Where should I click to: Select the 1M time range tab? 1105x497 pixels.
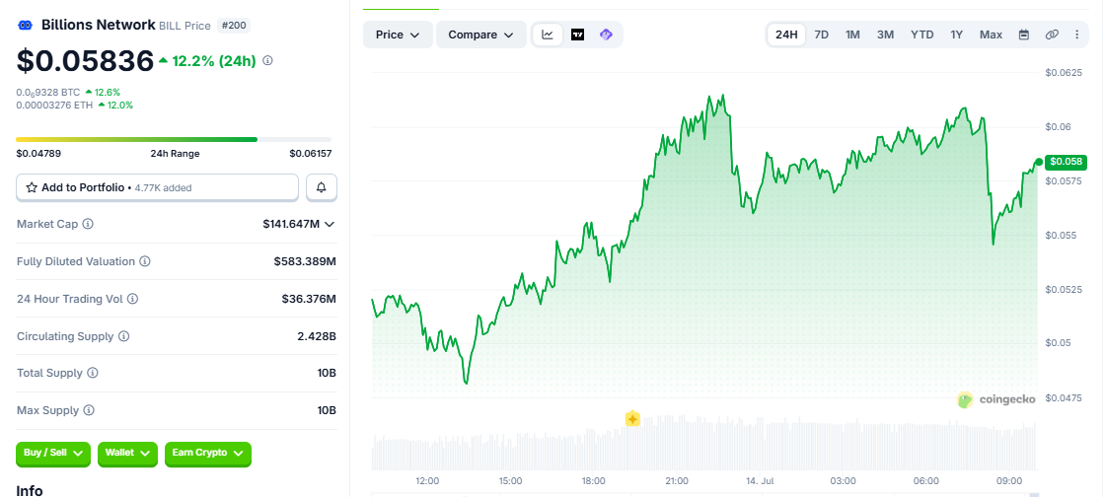coord(852,35)
